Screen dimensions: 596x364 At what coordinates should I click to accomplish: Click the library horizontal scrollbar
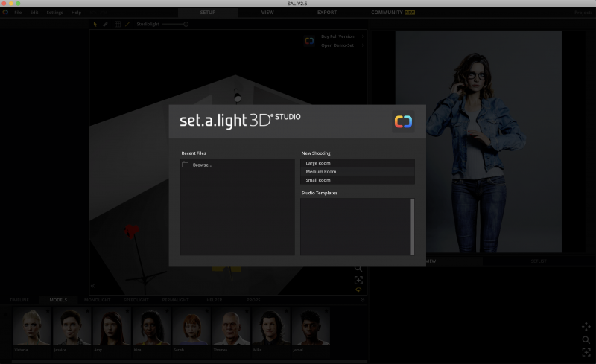pyautogui.click(x=189, y=361)
